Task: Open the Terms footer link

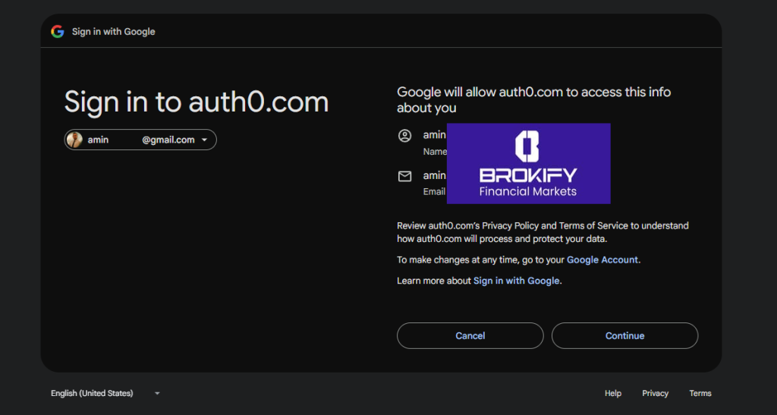Action: click(x=700, y=393)
